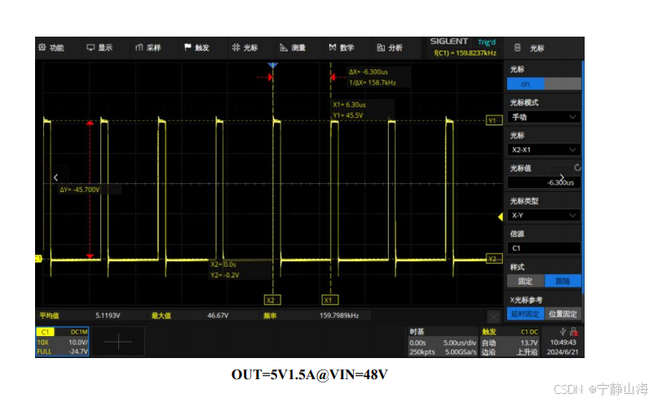Click the USB connection icon

pos(563,332)
